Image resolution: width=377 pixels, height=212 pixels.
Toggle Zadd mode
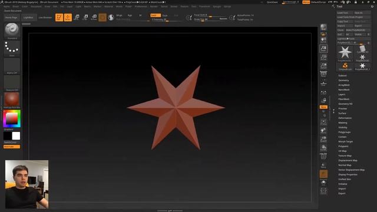tap(156, 15)
